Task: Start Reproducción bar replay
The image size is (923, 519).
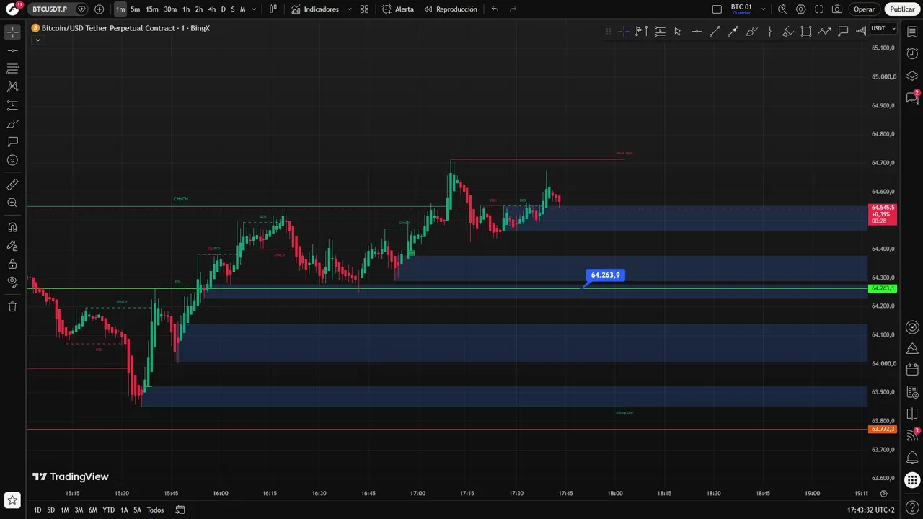Action: (x=451, y=9)
